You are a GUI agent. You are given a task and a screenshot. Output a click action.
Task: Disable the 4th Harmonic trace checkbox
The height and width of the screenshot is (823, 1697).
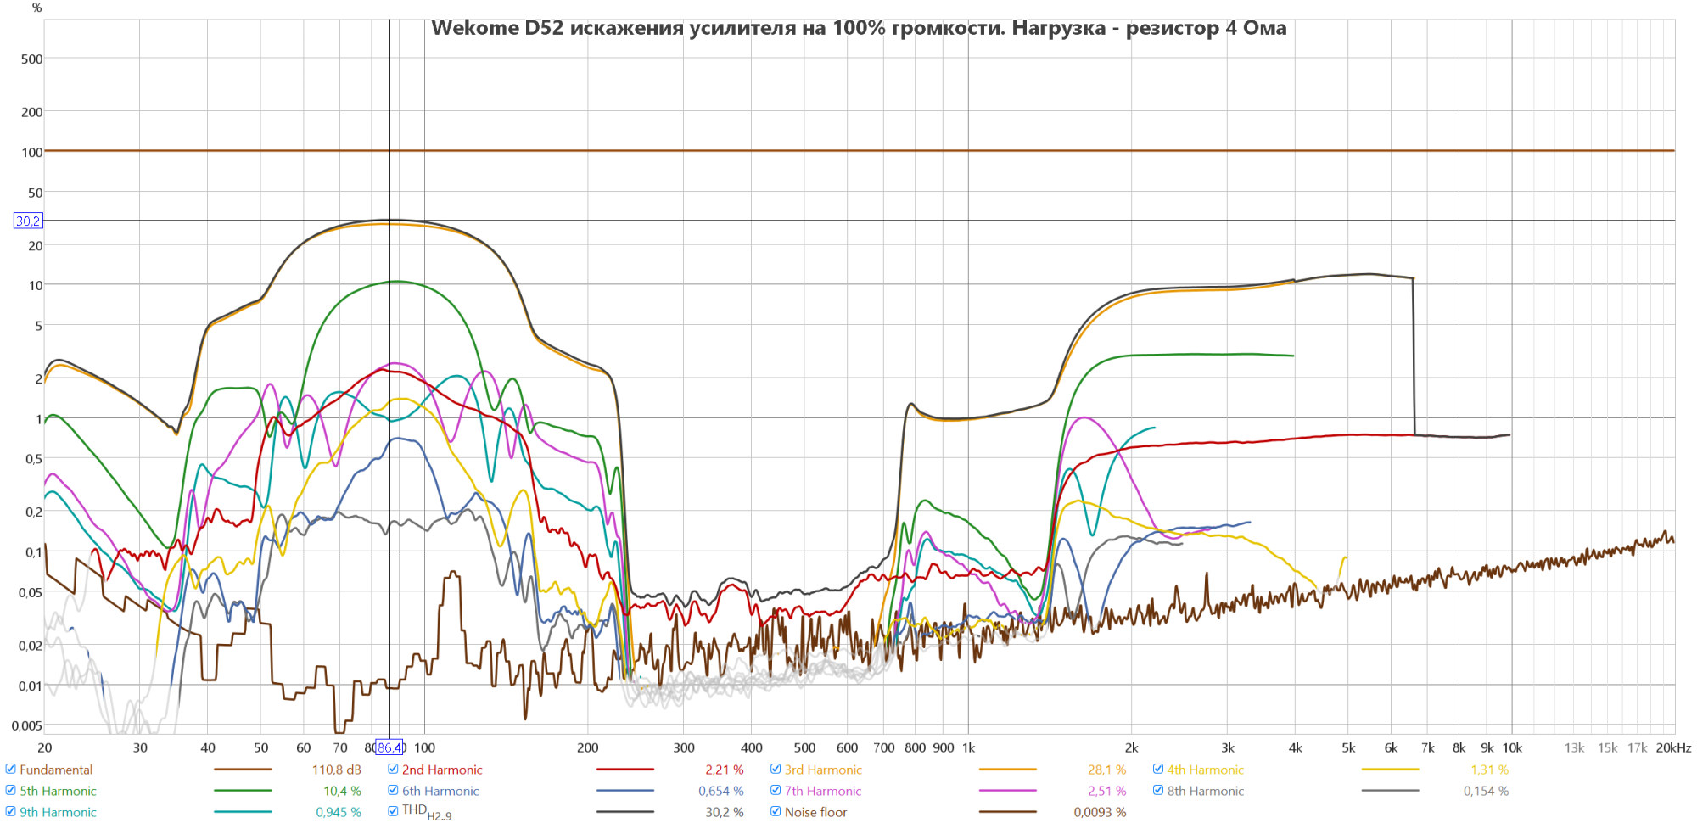(x=1158, y=769)
